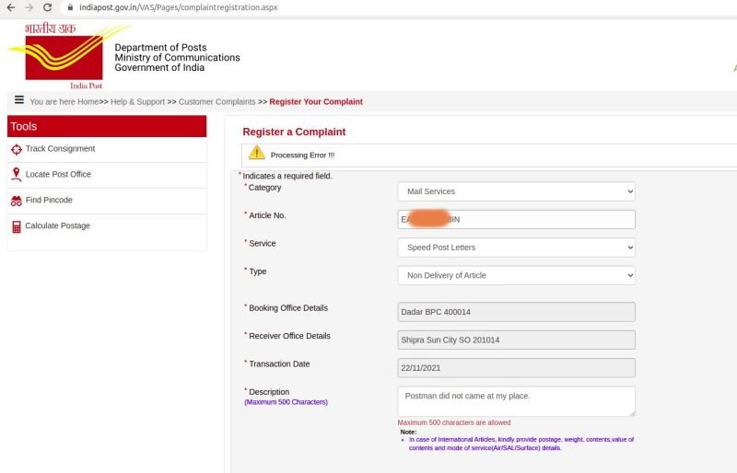Open Track Consignment link
This screenshot has height=473, width=737.
(60, 148)
